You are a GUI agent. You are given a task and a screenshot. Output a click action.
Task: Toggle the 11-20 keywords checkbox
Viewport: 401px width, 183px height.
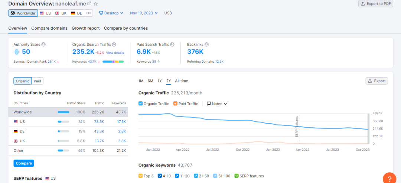pyautogui.click(x=177, y=176)
